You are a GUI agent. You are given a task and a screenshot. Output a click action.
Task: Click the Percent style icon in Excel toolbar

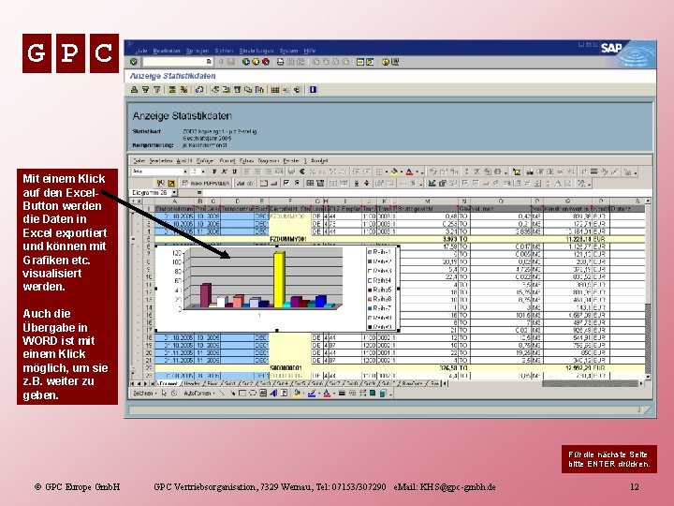point(312,171)
